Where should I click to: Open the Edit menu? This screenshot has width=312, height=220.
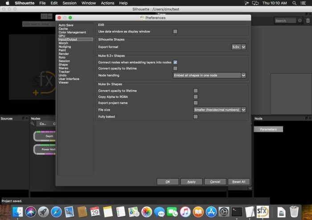pyautogui.click(x=54, y=3)
